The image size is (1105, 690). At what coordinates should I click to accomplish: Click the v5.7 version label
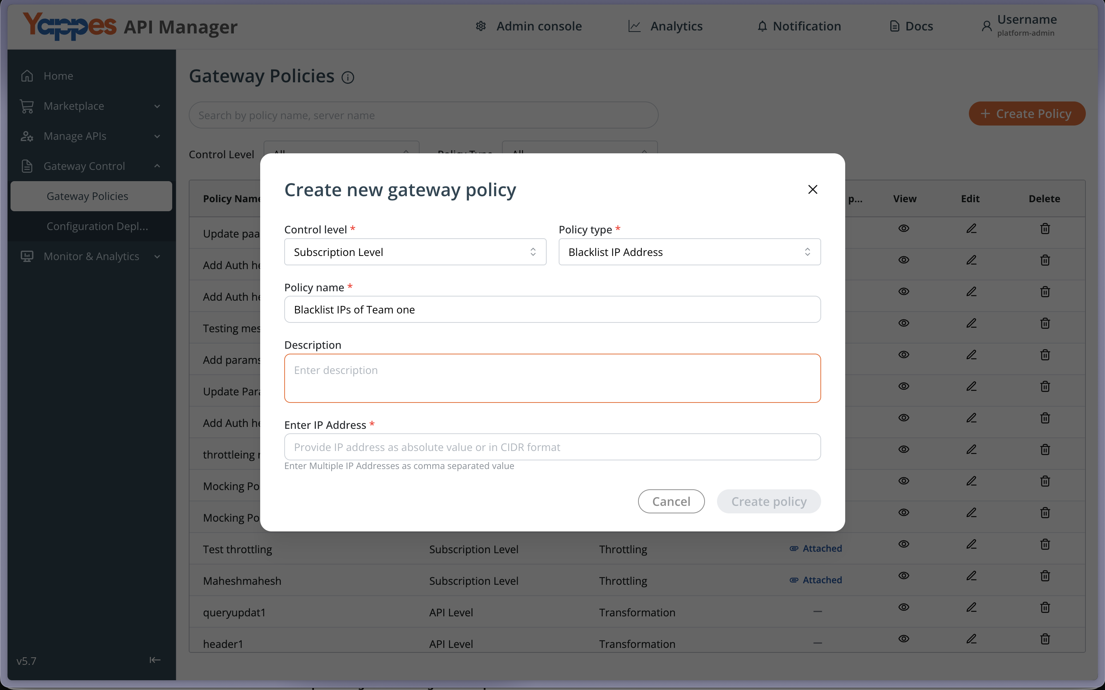click(x=26, y=661)
